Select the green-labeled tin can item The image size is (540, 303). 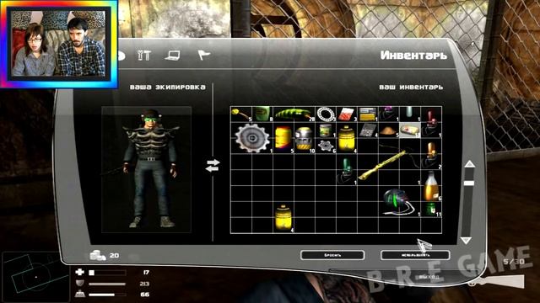pyautogui.click(x=326, y=130)
